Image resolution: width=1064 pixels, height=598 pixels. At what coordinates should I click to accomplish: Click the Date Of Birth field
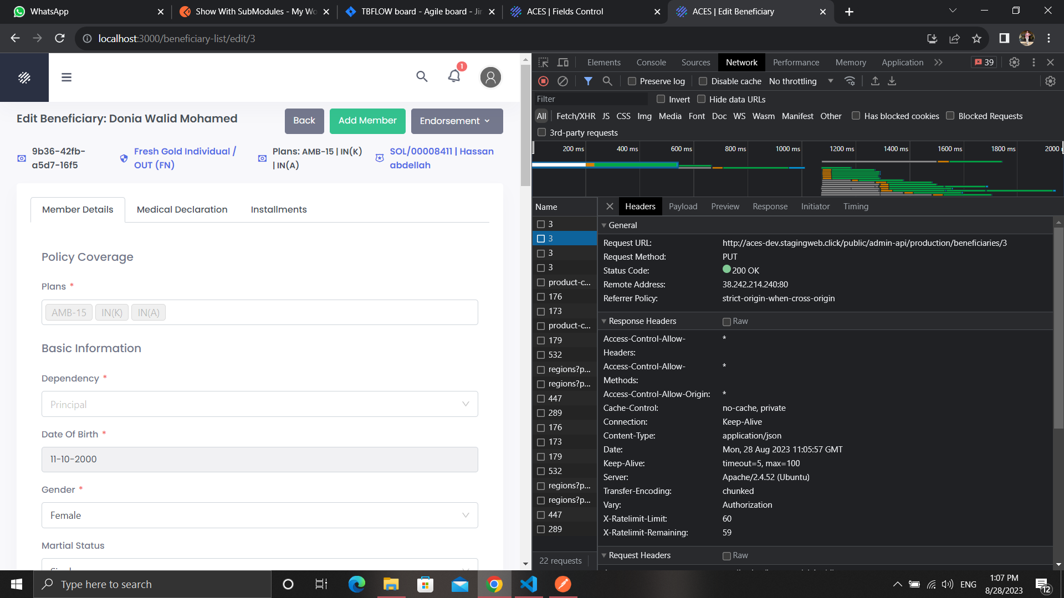coord(259,460)
